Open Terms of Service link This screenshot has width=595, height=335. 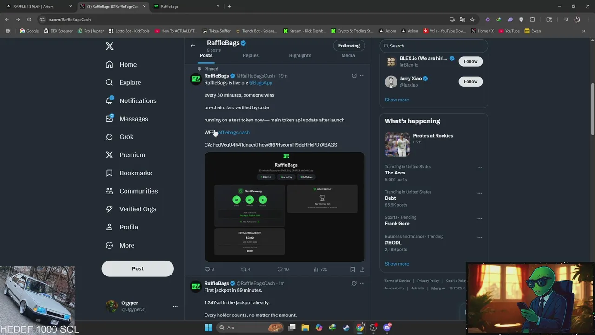coord(397,281)
